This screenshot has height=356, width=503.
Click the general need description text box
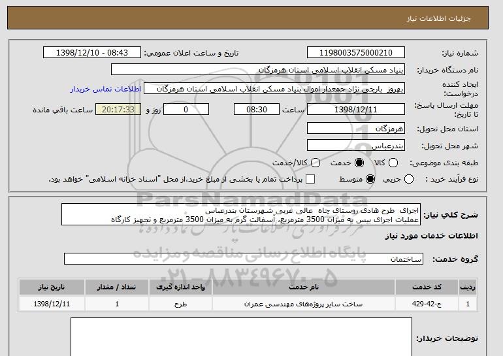(241, 214)
